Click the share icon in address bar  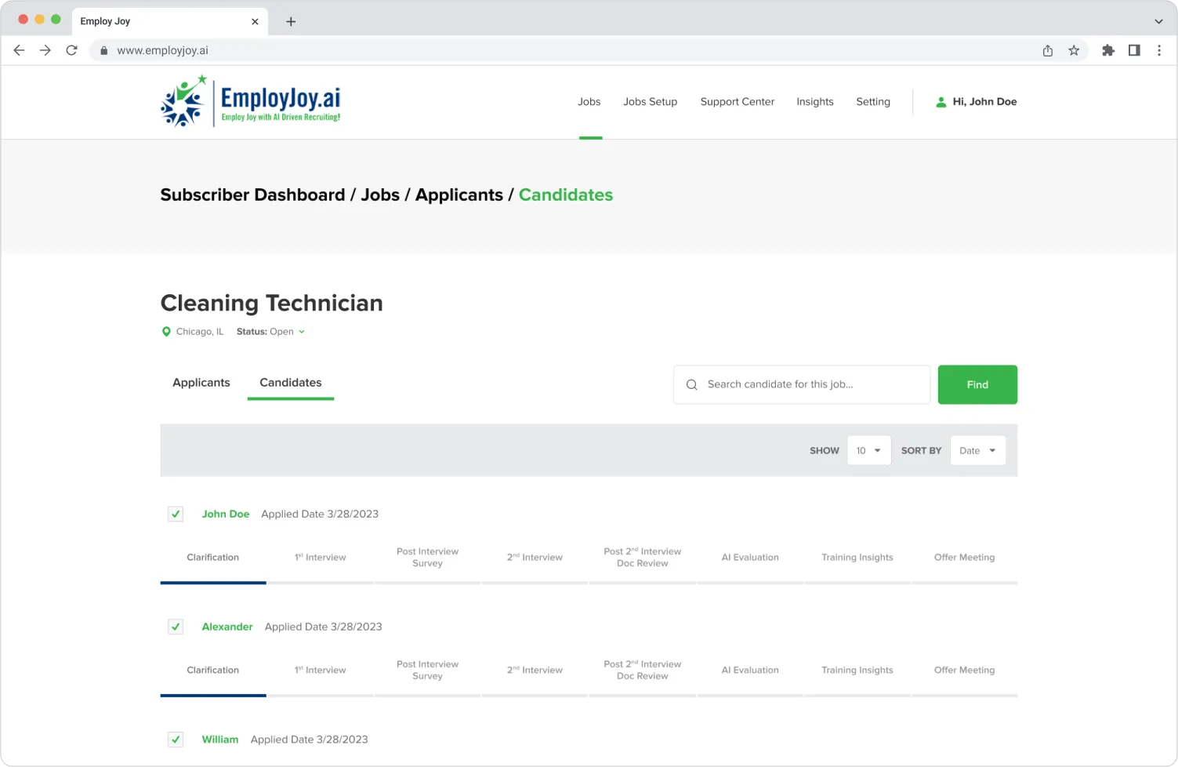[x=1048, y=50]
